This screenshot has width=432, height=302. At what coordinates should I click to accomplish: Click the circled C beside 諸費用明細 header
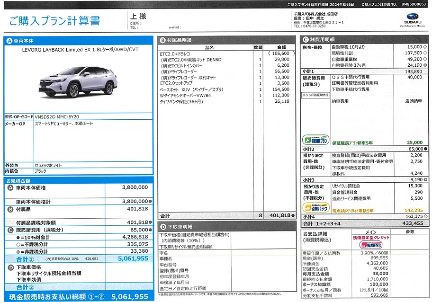(306, 40)
